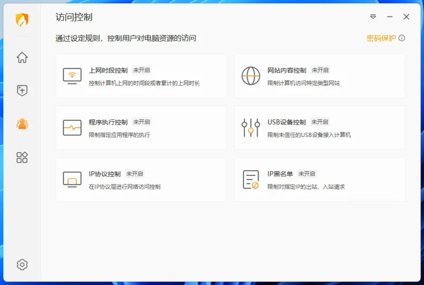Image resolution: width=424 pixels, height=285 pixels.
Task: Click 未开启 status next to USB设备控制
Action: [x=320, y=122]
